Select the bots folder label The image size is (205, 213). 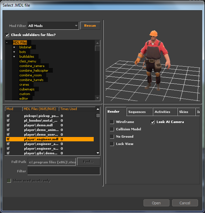23,52
